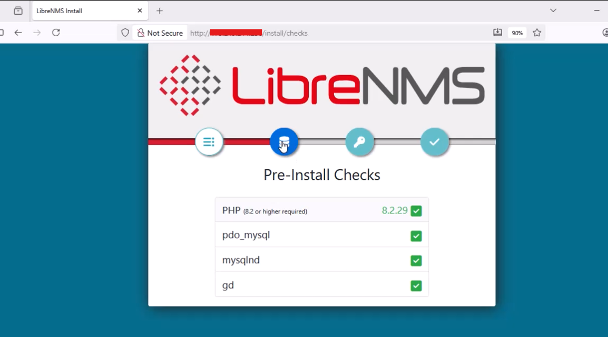Click the URL field with /install/checks
Viewport: 608px width, 337px height.
click(337, 33)
